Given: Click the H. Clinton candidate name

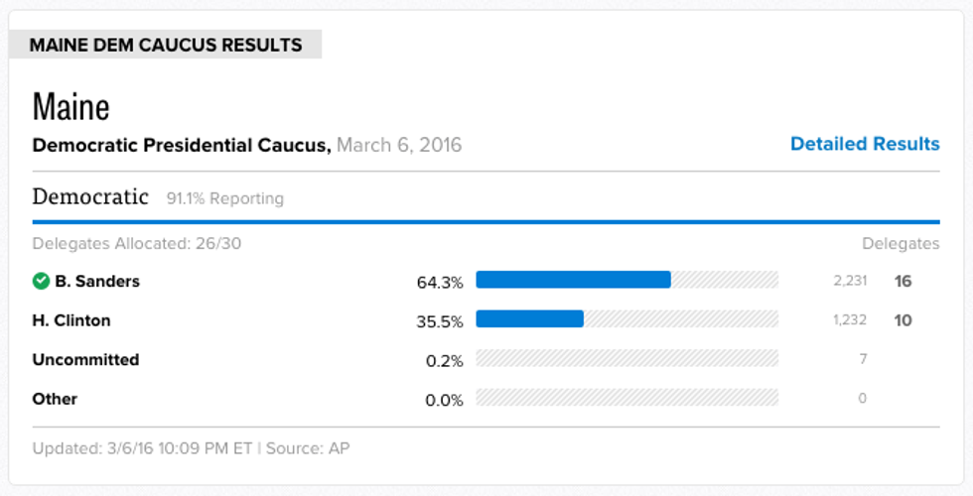Looking at the screenshot, I should click(71, 320).
